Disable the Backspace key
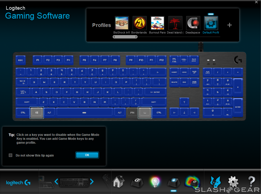This screenshot has width=261, height=194. pyautogui.click(x=158, y=72)
